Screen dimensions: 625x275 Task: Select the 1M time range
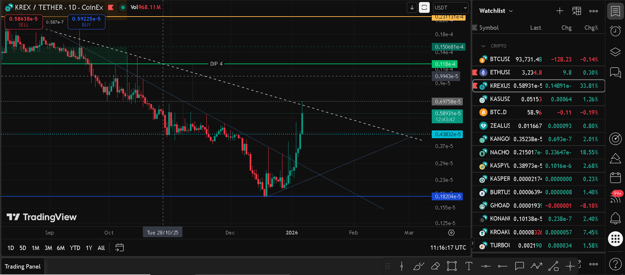(x=35, y=247)
